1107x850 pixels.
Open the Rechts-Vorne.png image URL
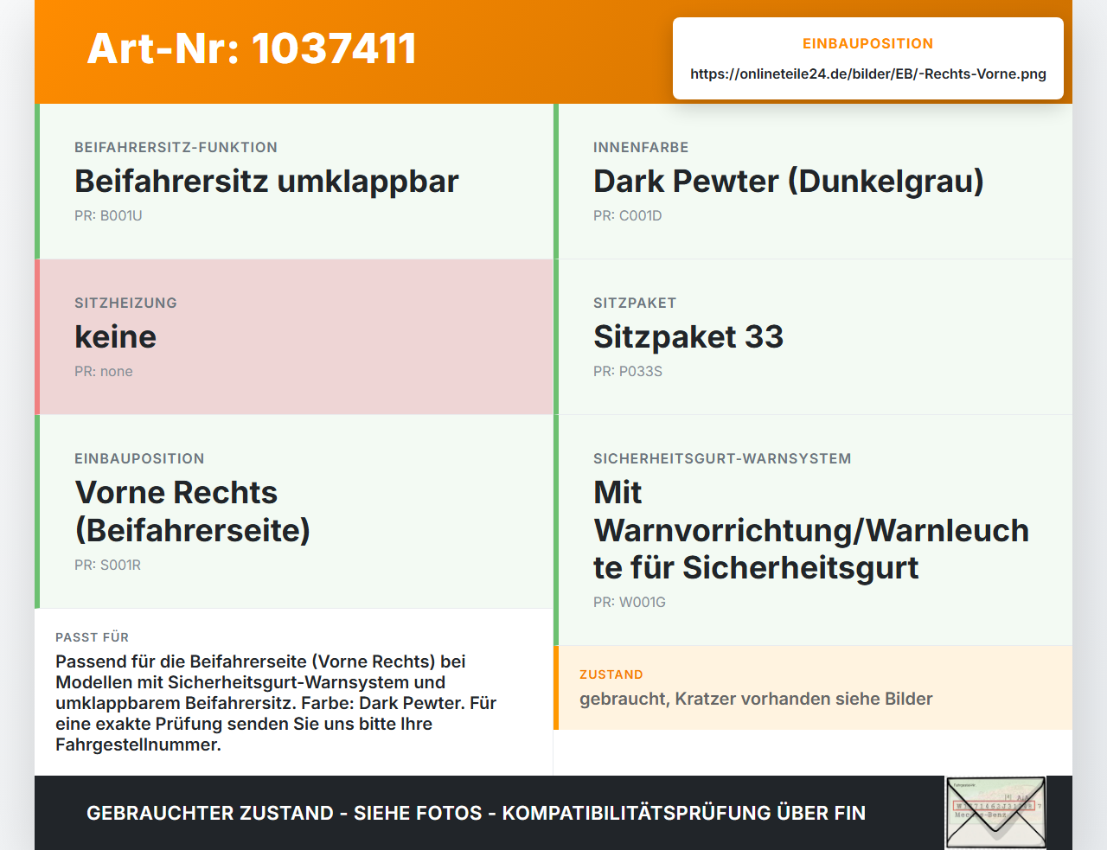click(868, 74)
